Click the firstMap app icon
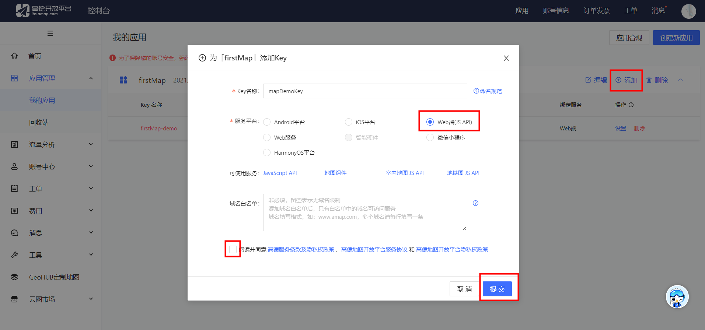 [x=123, y=80]
